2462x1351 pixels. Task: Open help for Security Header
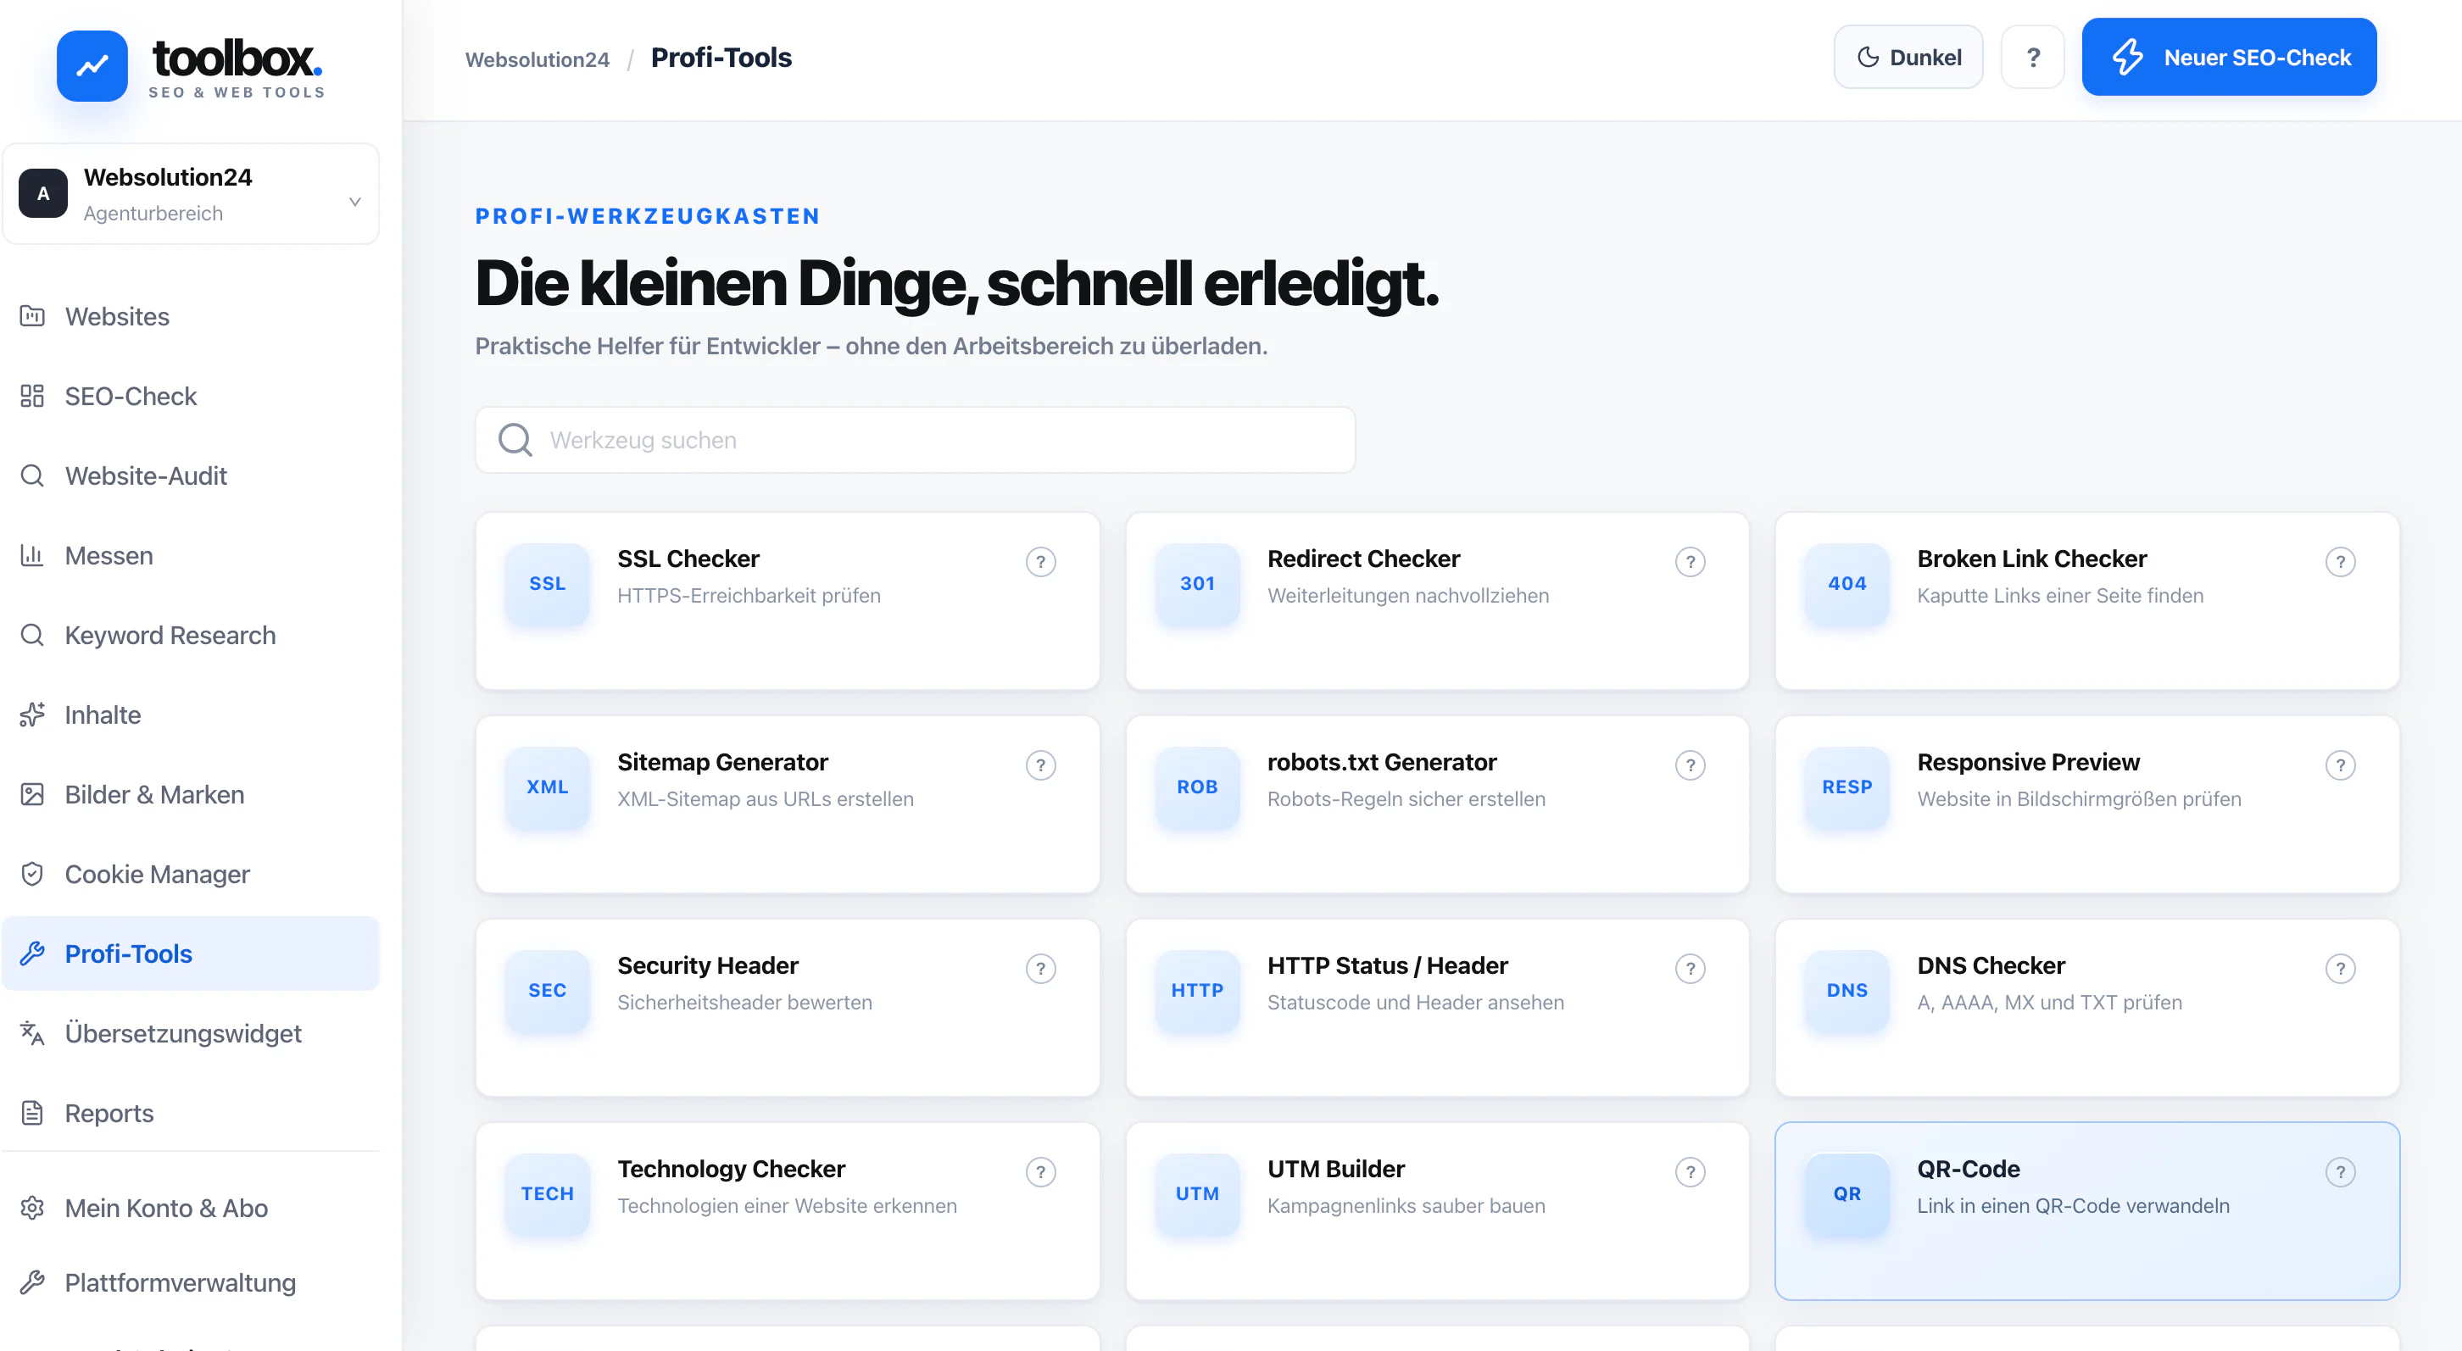point(1041,969)
